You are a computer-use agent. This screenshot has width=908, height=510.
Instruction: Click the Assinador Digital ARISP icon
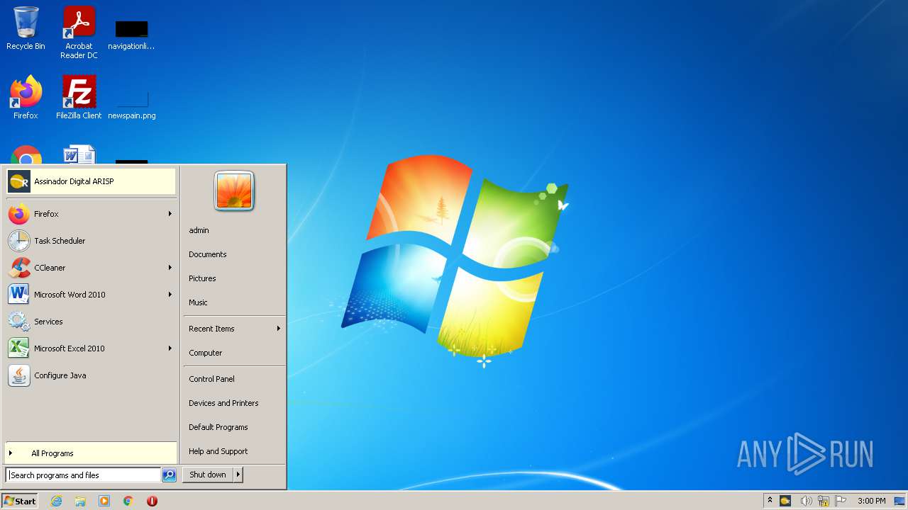click(x=19, y=181)
